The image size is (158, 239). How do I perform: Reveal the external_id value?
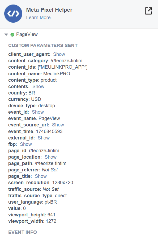pyautogui.click(x=44, y=138)
